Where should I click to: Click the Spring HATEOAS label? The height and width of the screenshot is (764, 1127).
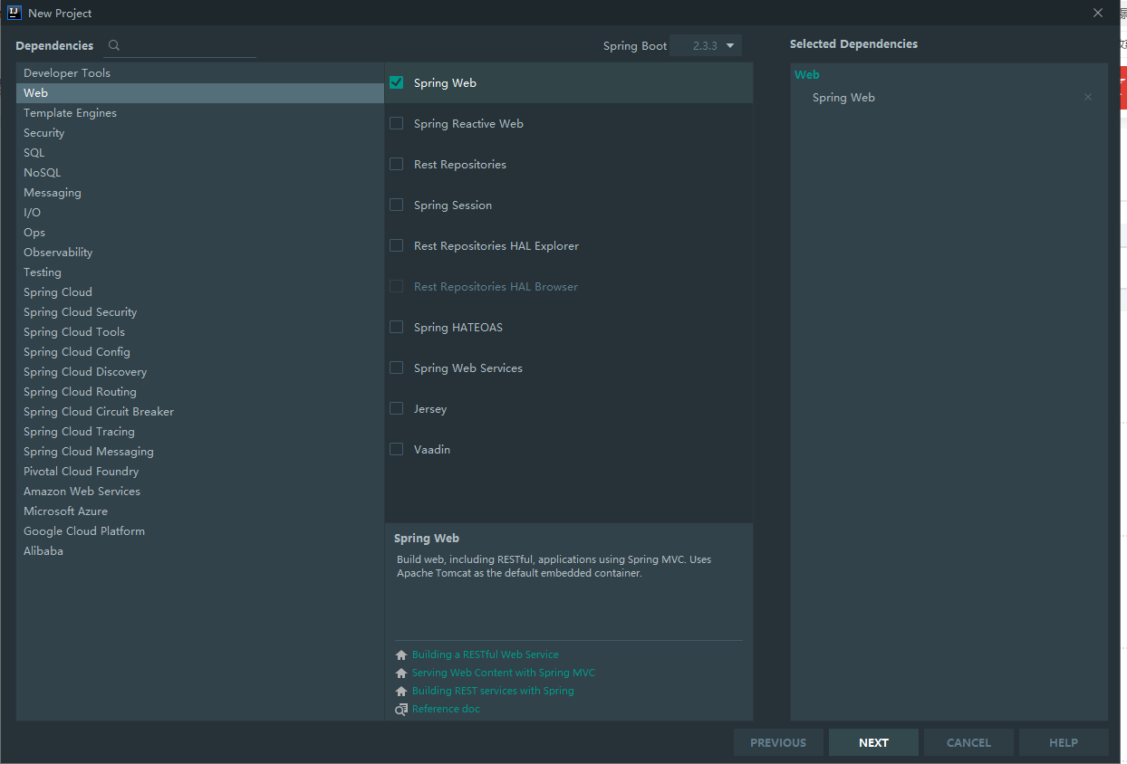(458, 328)
